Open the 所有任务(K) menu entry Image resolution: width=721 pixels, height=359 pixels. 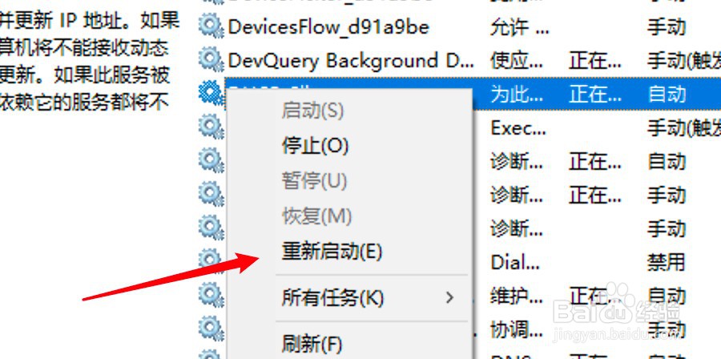pyautogui.click(x=332, y=298)
